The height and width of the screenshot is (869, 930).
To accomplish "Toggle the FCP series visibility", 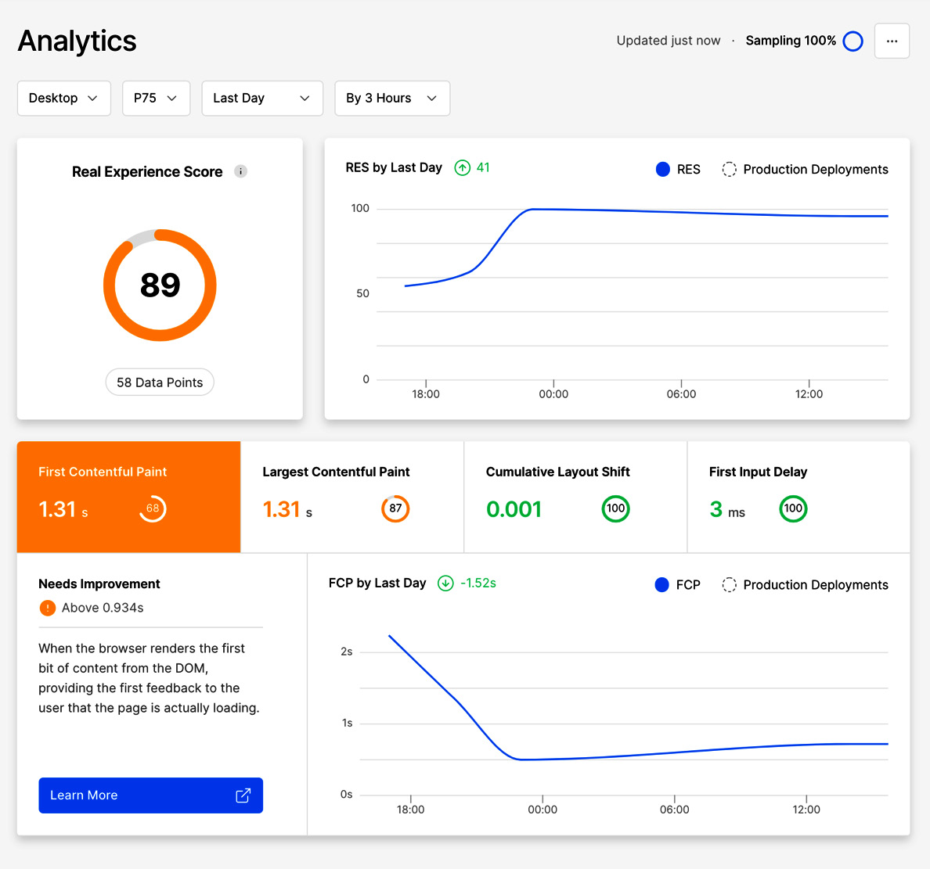I will pyautogui.click(x=677, y=584).
